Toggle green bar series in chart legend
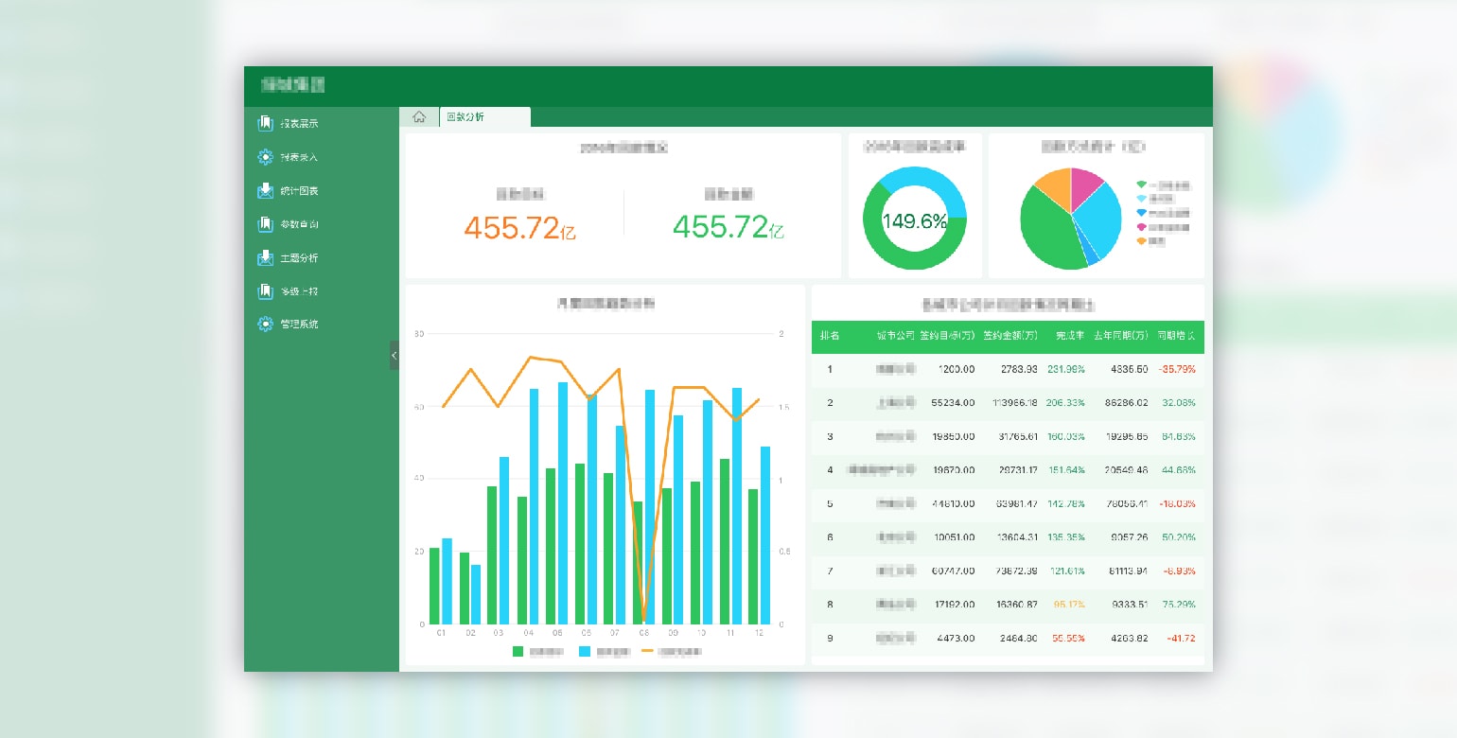This screenshot has height=738, width=1457. pos(518,651)
